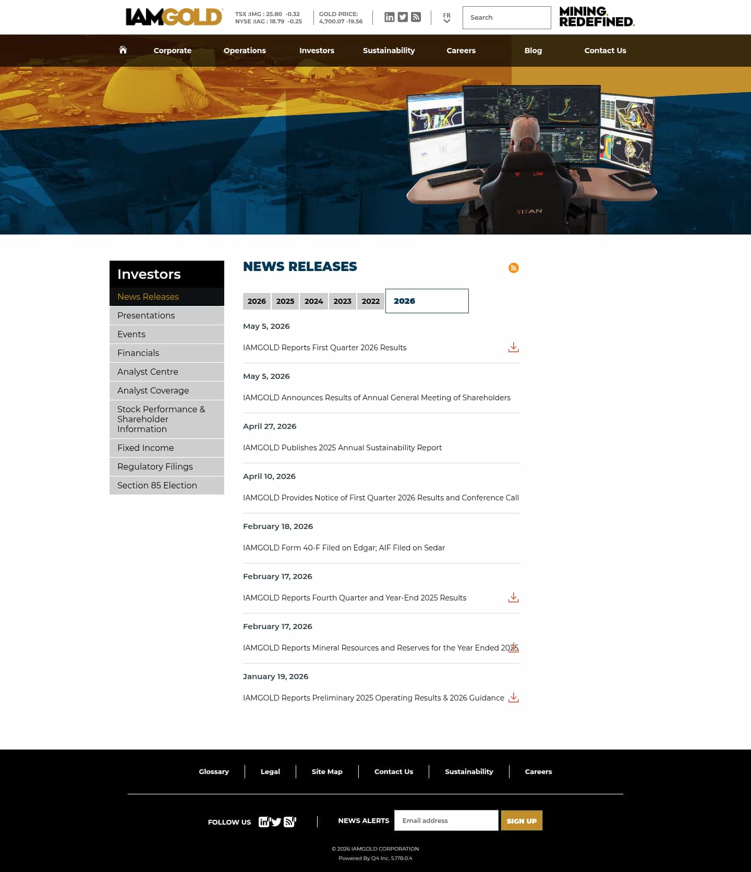Screen dimensions: 751x872
Task: Open News Releases in Investors sidebar
Action: (x=167, y=297)
